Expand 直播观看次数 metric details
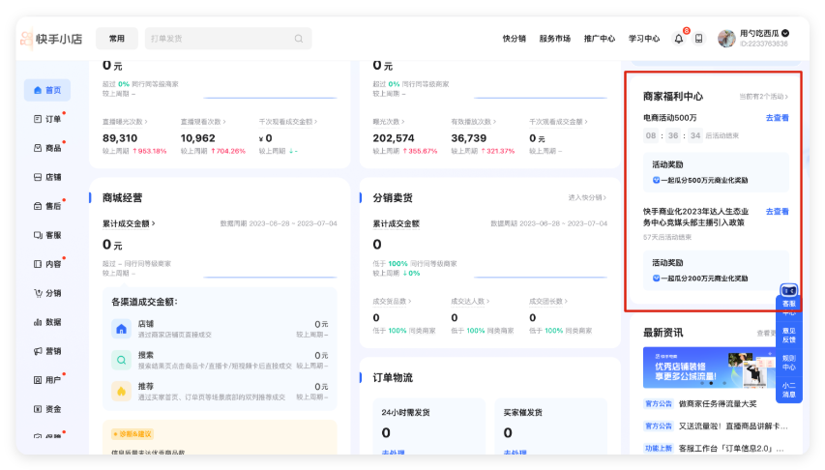Viewport: 825px width, 470px height. click(x=203, y=122)
